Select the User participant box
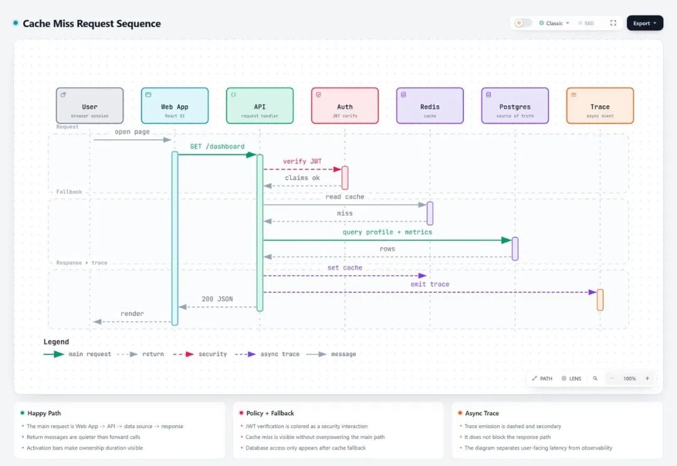Viewport: 677px width, 466px height. (x=90, y=106)
